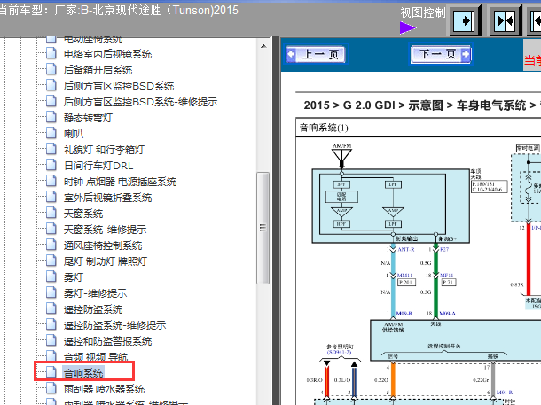Viewport: 541px width, 405px height.
Task: Open 静态转弯灯 document
Action: click(88, 118)
